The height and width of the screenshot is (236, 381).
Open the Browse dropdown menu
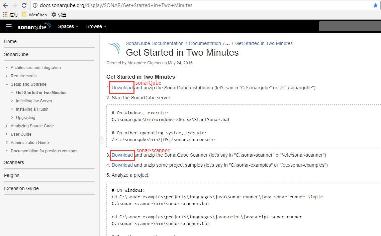96,26
